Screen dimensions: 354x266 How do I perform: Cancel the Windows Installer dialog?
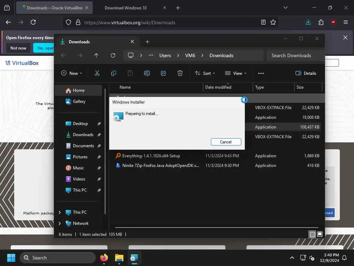226,142
